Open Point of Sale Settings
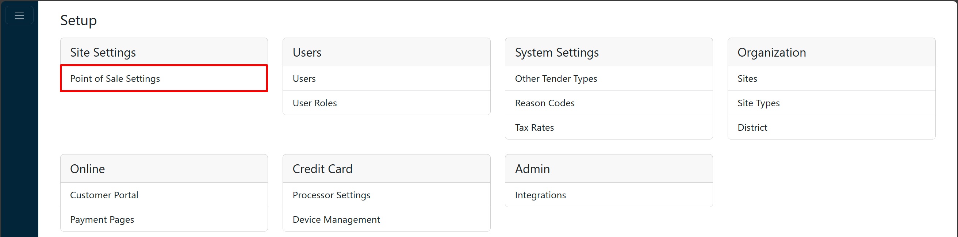Viewport: 958px width, 237px height. coord(115,79)
